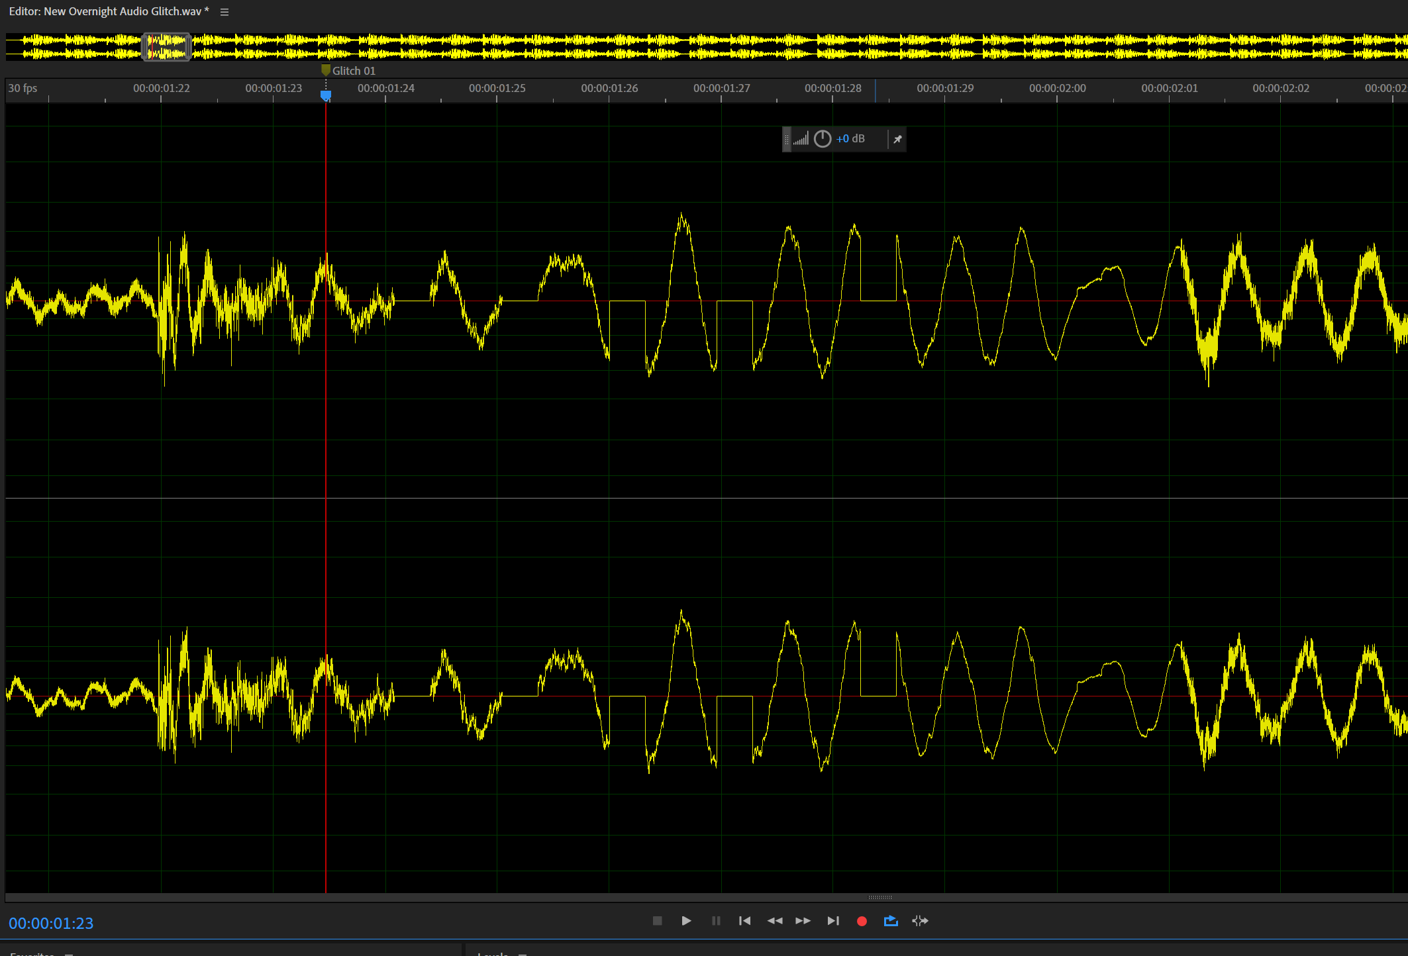Move playhead to next marker
The height and width of the screenshot is (956, 1408).
click(832, 921)
